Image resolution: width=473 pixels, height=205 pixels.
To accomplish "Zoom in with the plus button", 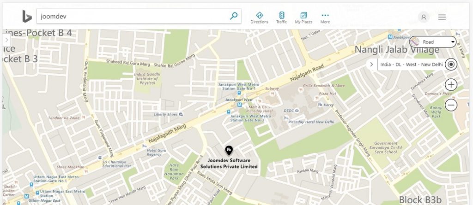I will pos(451,85).
